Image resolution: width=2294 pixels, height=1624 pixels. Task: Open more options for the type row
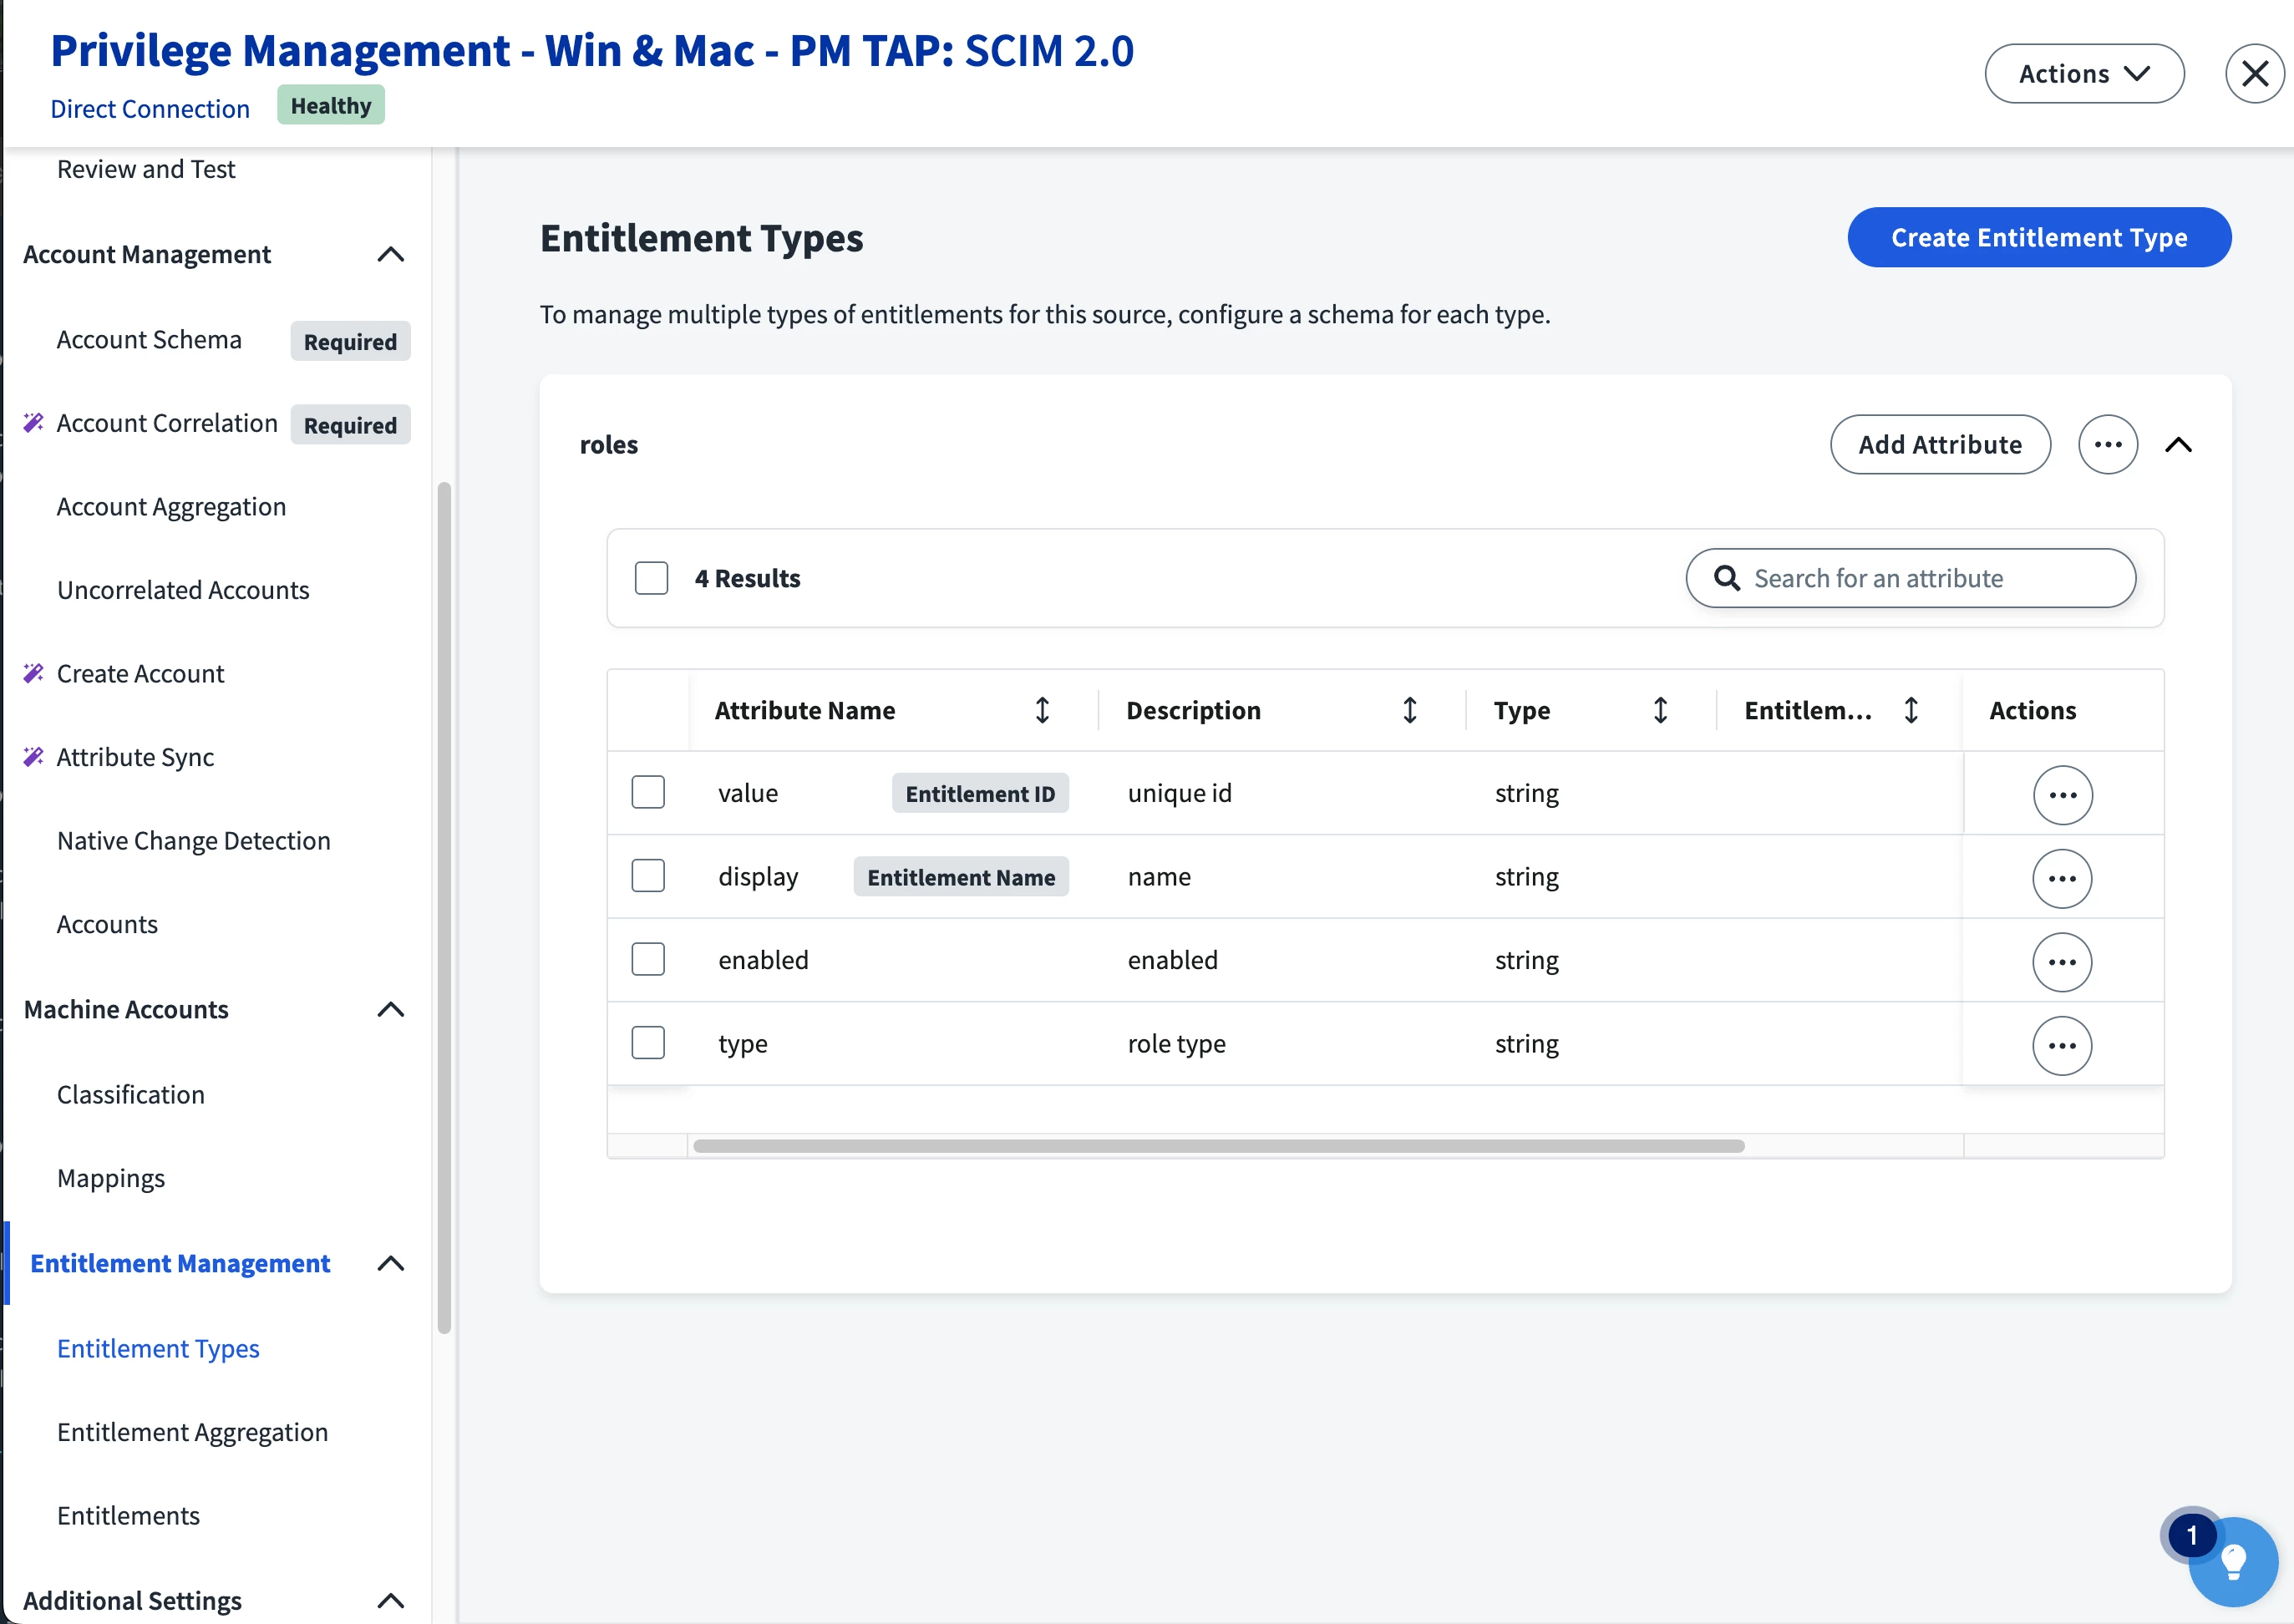coord(2062,1046)
